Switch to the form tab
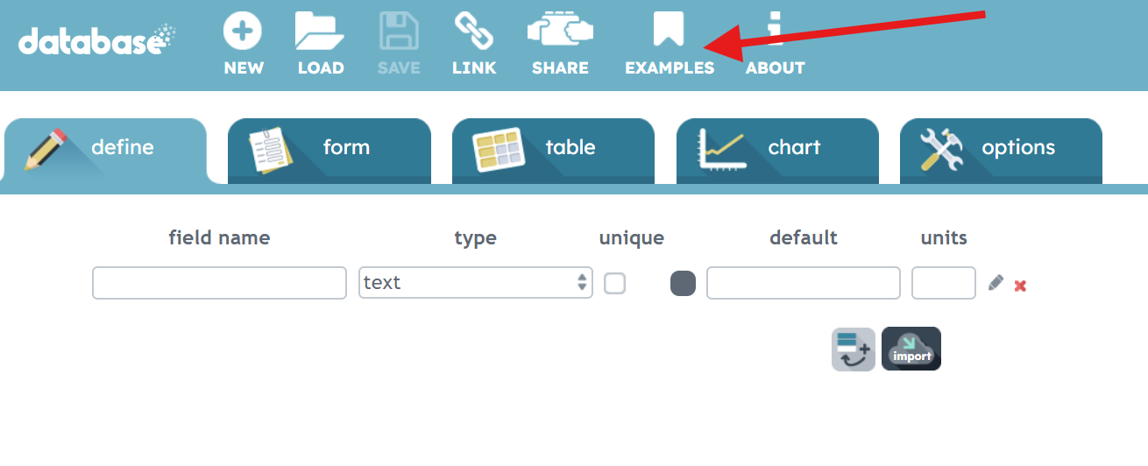The image size is (1148, 466). click(330, 151)
